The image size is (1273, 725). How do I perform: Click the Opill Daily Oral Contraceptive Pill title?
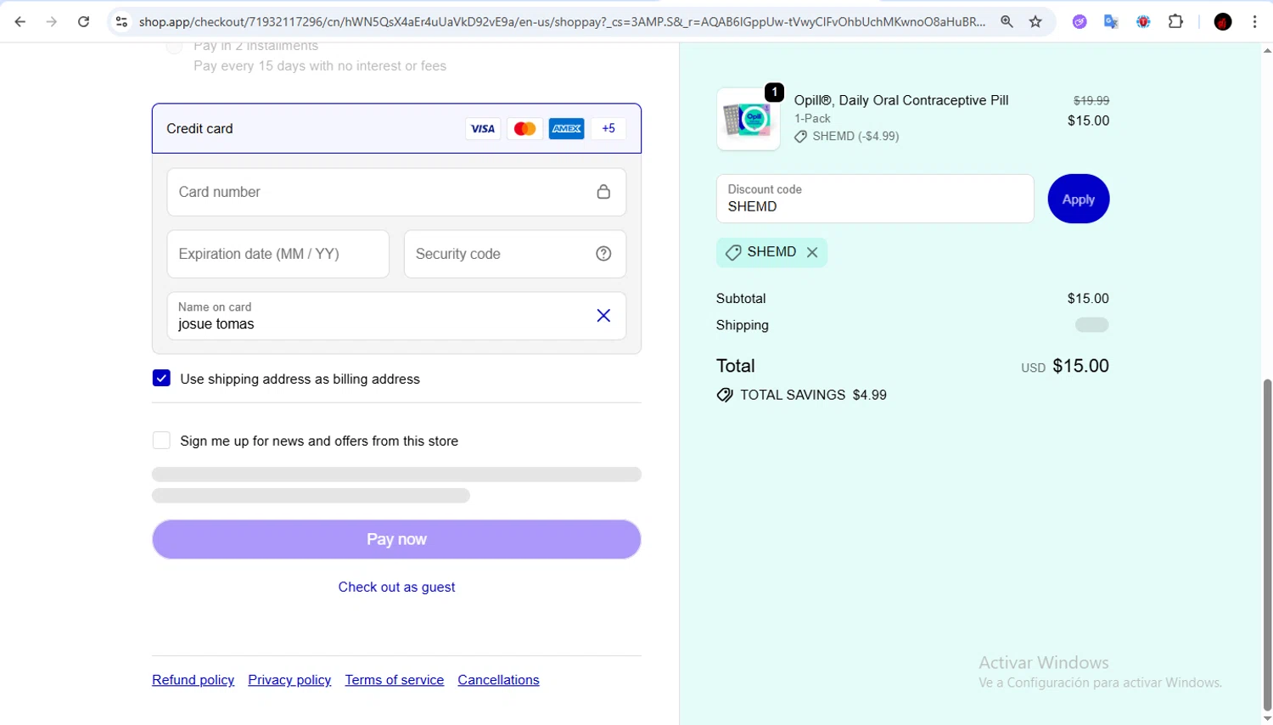[x=901, y=100]
